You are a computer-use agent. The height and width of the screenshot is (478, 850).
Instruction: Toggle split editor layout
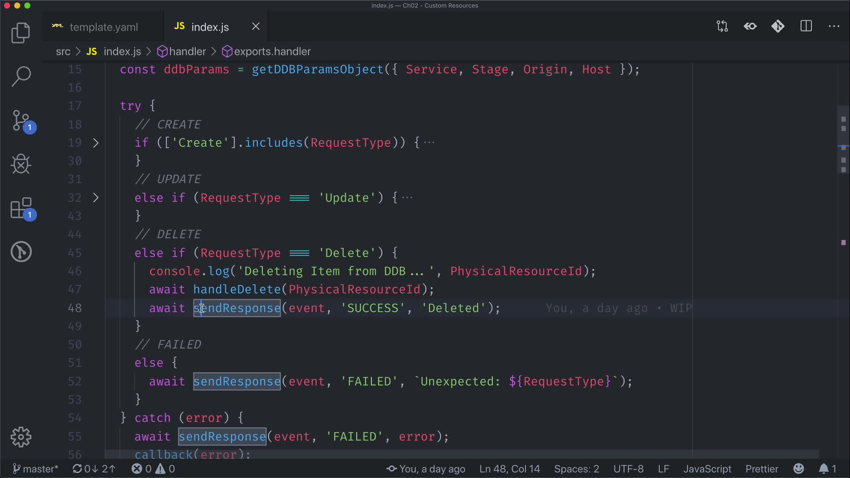point(806,27)
